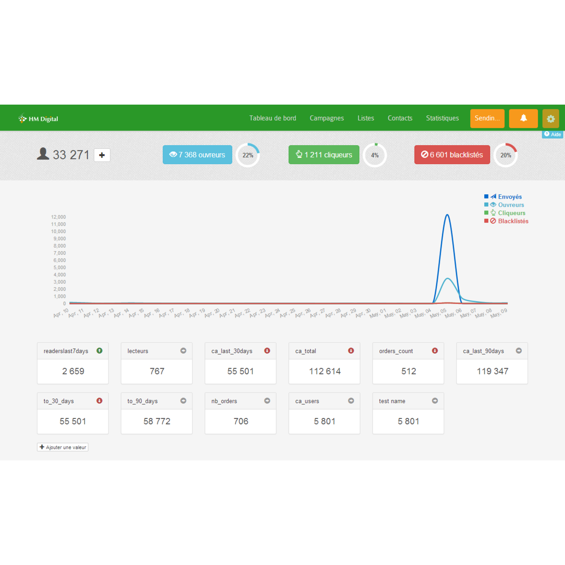Click the plus button beside contact count

pyautogui.click(x=102, y=155)
